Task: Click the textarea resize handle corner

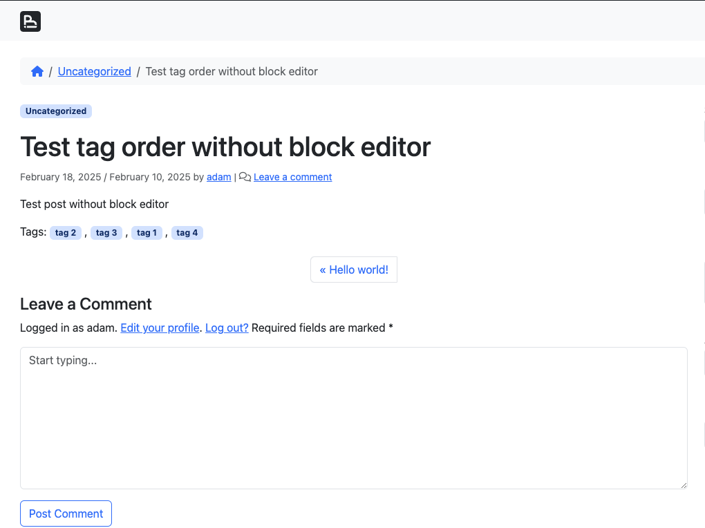Action: 683,484
